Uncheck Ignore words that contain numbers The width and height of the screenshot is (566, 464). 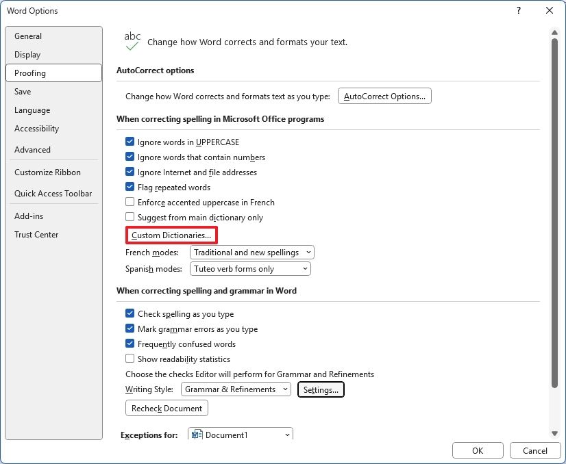tap(130, 157)
